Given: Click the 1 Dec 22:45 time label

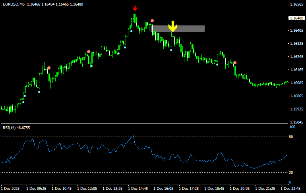Looking at the screenshot, I should 292,188.
